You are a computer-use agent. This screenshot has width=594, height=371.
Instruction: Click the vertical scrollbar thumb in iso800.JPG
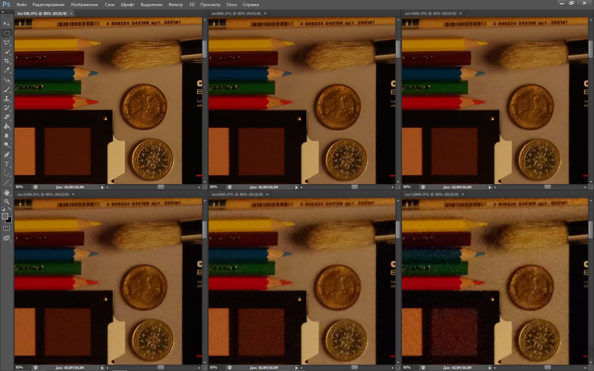point(398,49)
